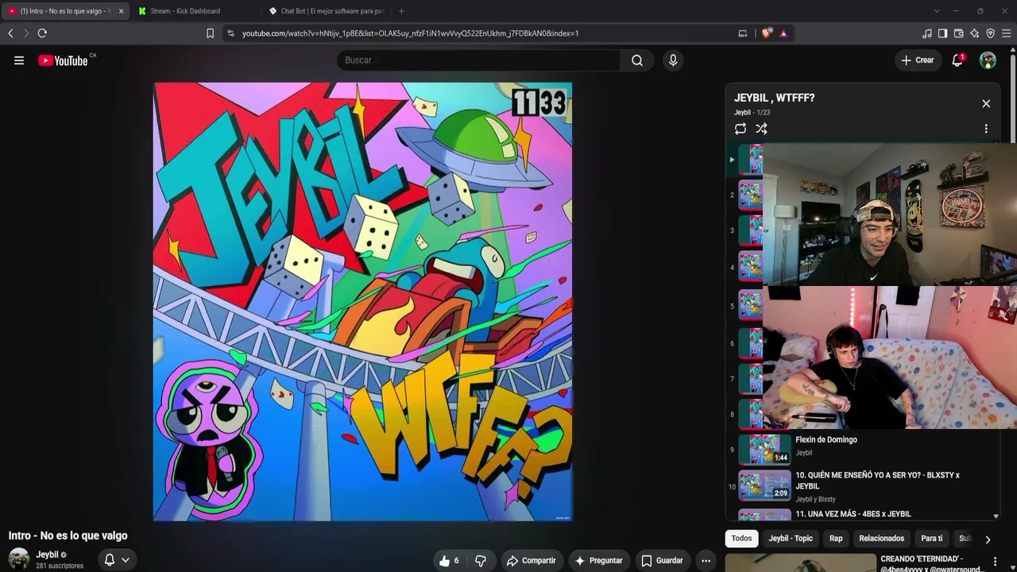Close the JEYBIL, WTFFF? playlist panel
Screen dimensions: 1017x572
[986, 104]
